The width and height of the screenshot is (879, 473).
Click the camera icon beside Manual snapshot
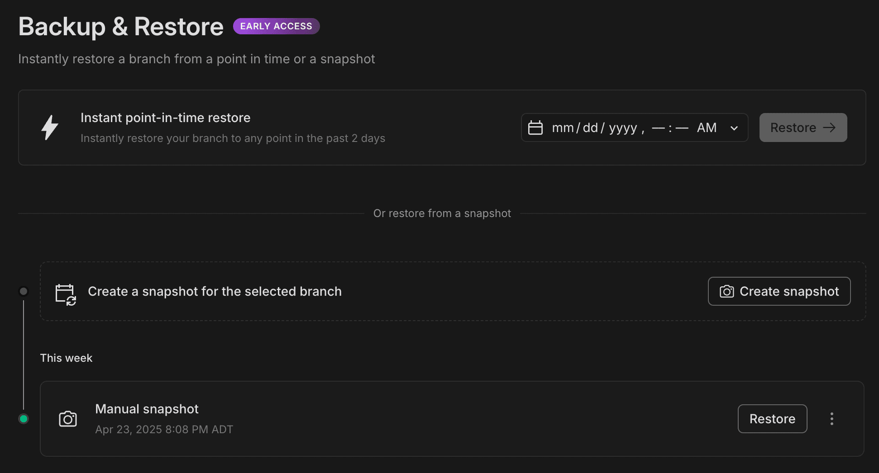click(x=68, y=419)
